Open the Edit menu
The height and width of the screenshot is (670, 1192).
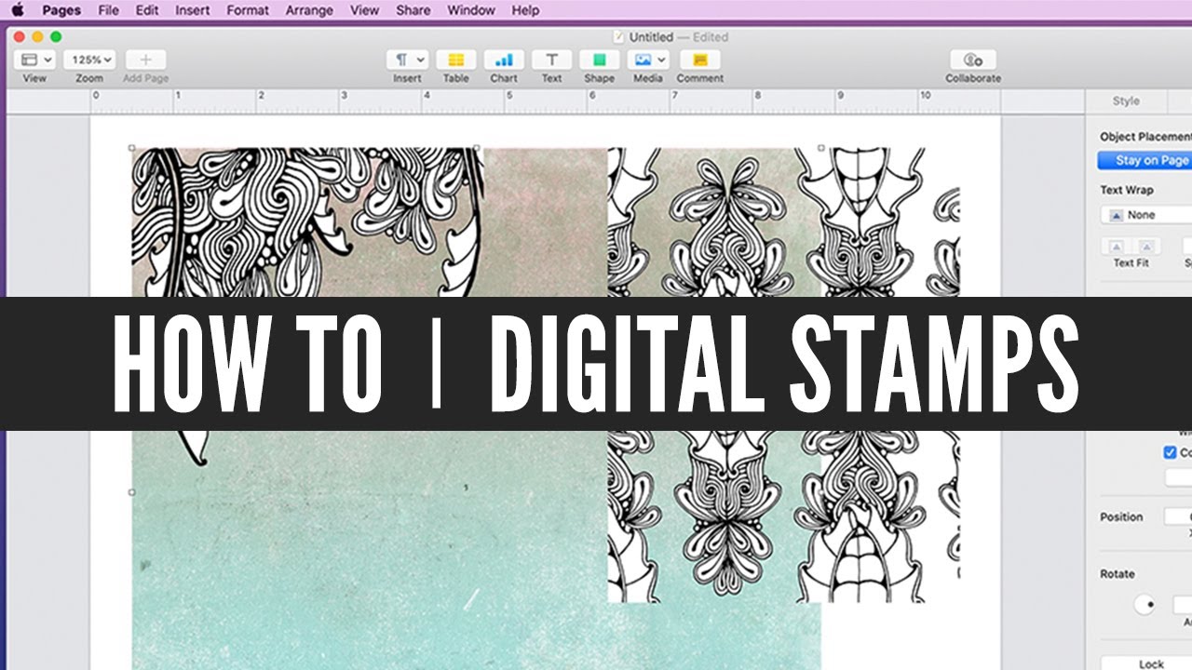146,10
